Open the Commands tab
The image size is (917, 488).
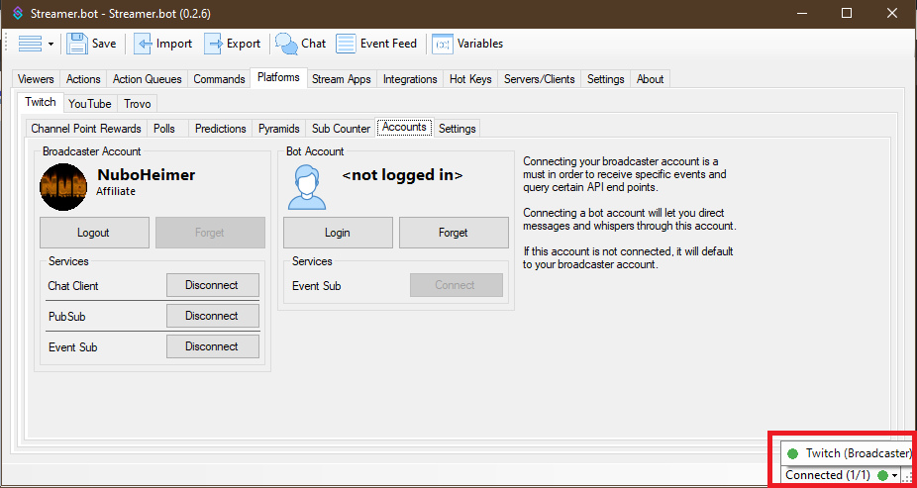[219, 79]
